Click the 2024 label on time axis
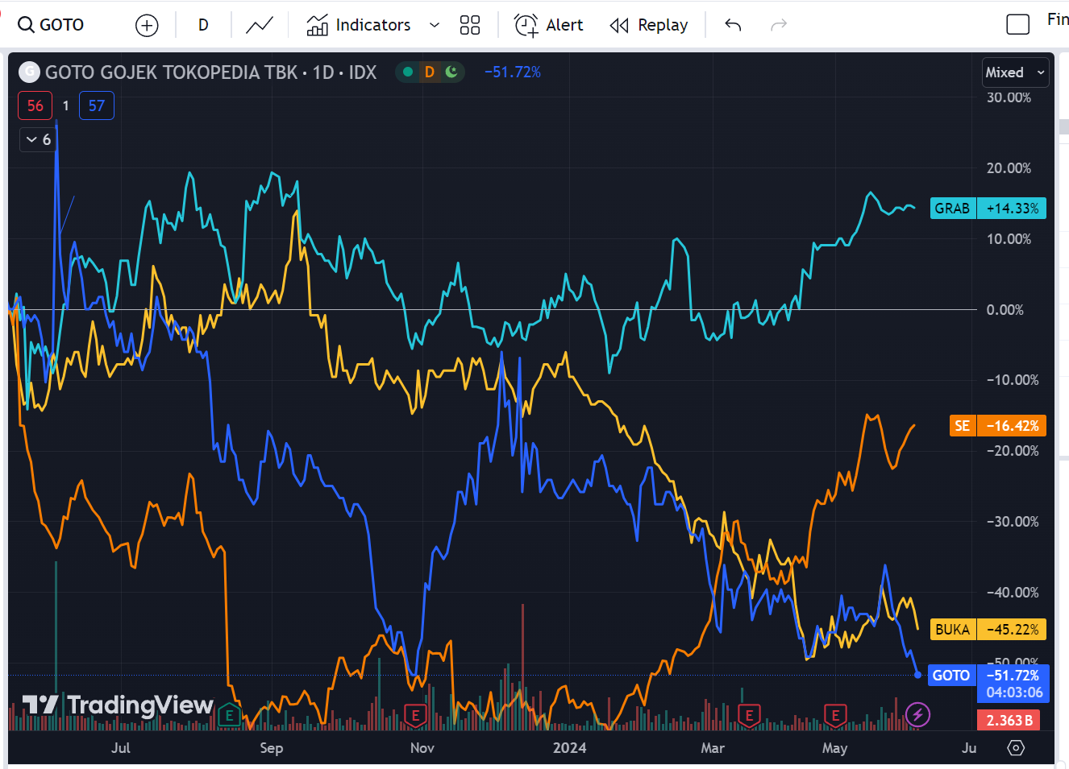Image resolution: width=1069 pixels, height=769 pixels. pyautogui.click(x=570, y=748)
